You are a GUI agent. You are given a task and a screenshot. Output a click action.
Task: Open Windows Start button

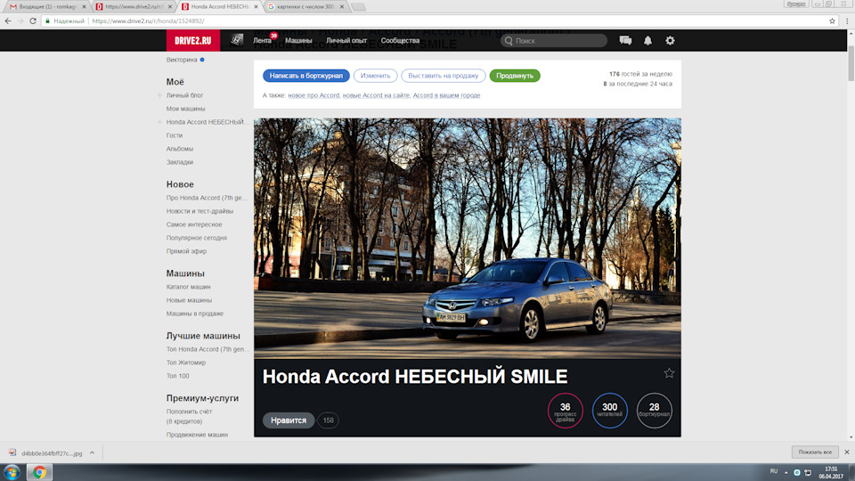(12, 472)
